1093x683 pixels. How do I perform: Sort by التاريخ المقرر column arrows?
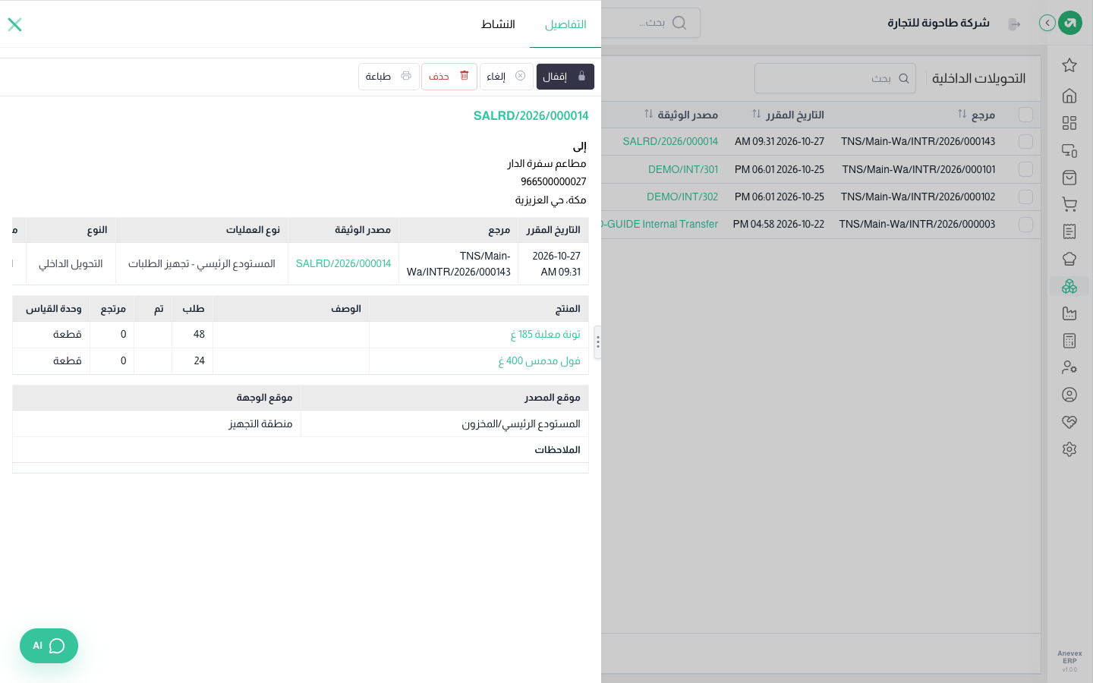tap(756, 114)
